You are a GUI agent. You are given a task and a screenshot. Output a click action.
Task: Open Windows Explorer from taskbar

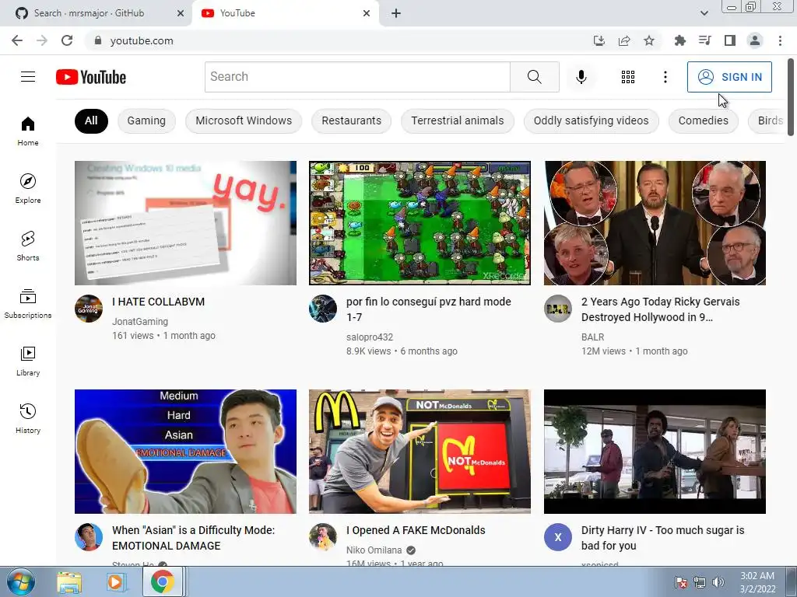pos(69,581)
